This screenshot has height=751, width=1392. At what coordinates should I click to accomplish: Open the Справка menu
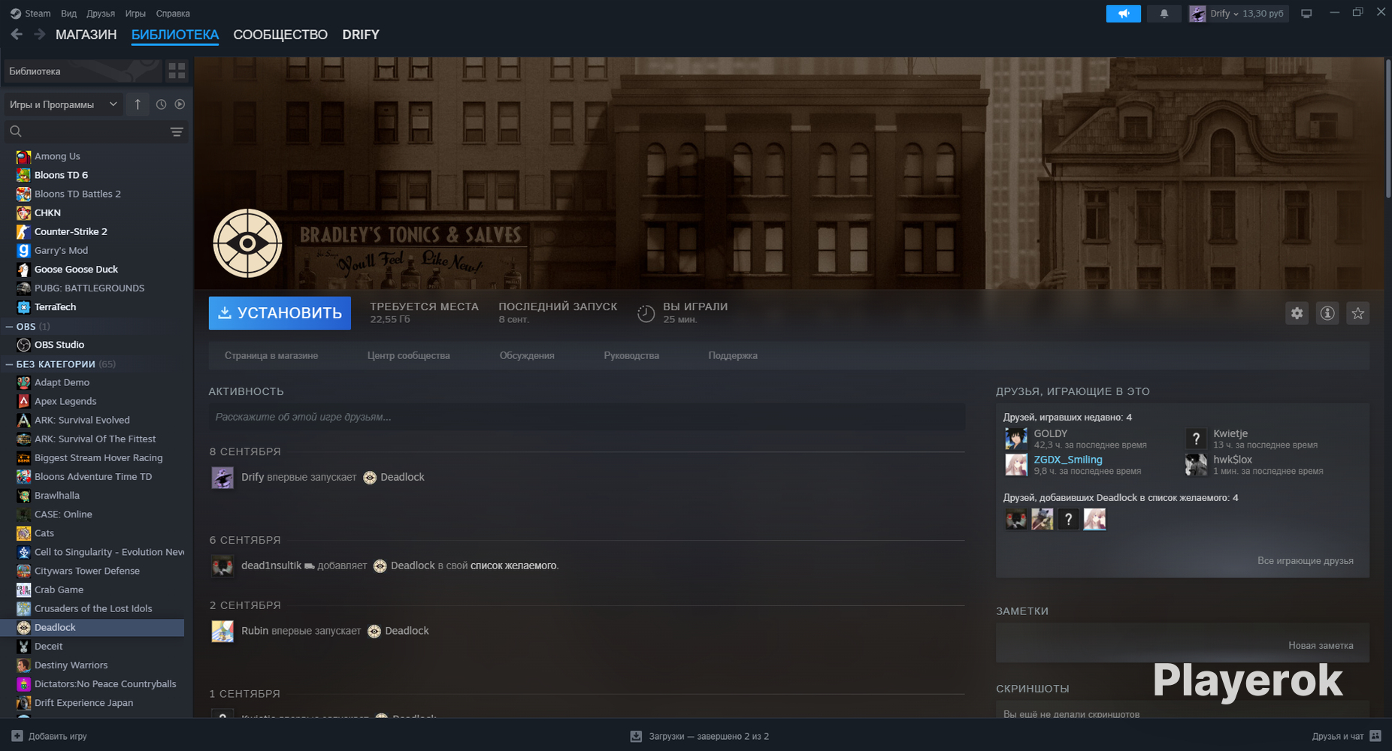173,14
